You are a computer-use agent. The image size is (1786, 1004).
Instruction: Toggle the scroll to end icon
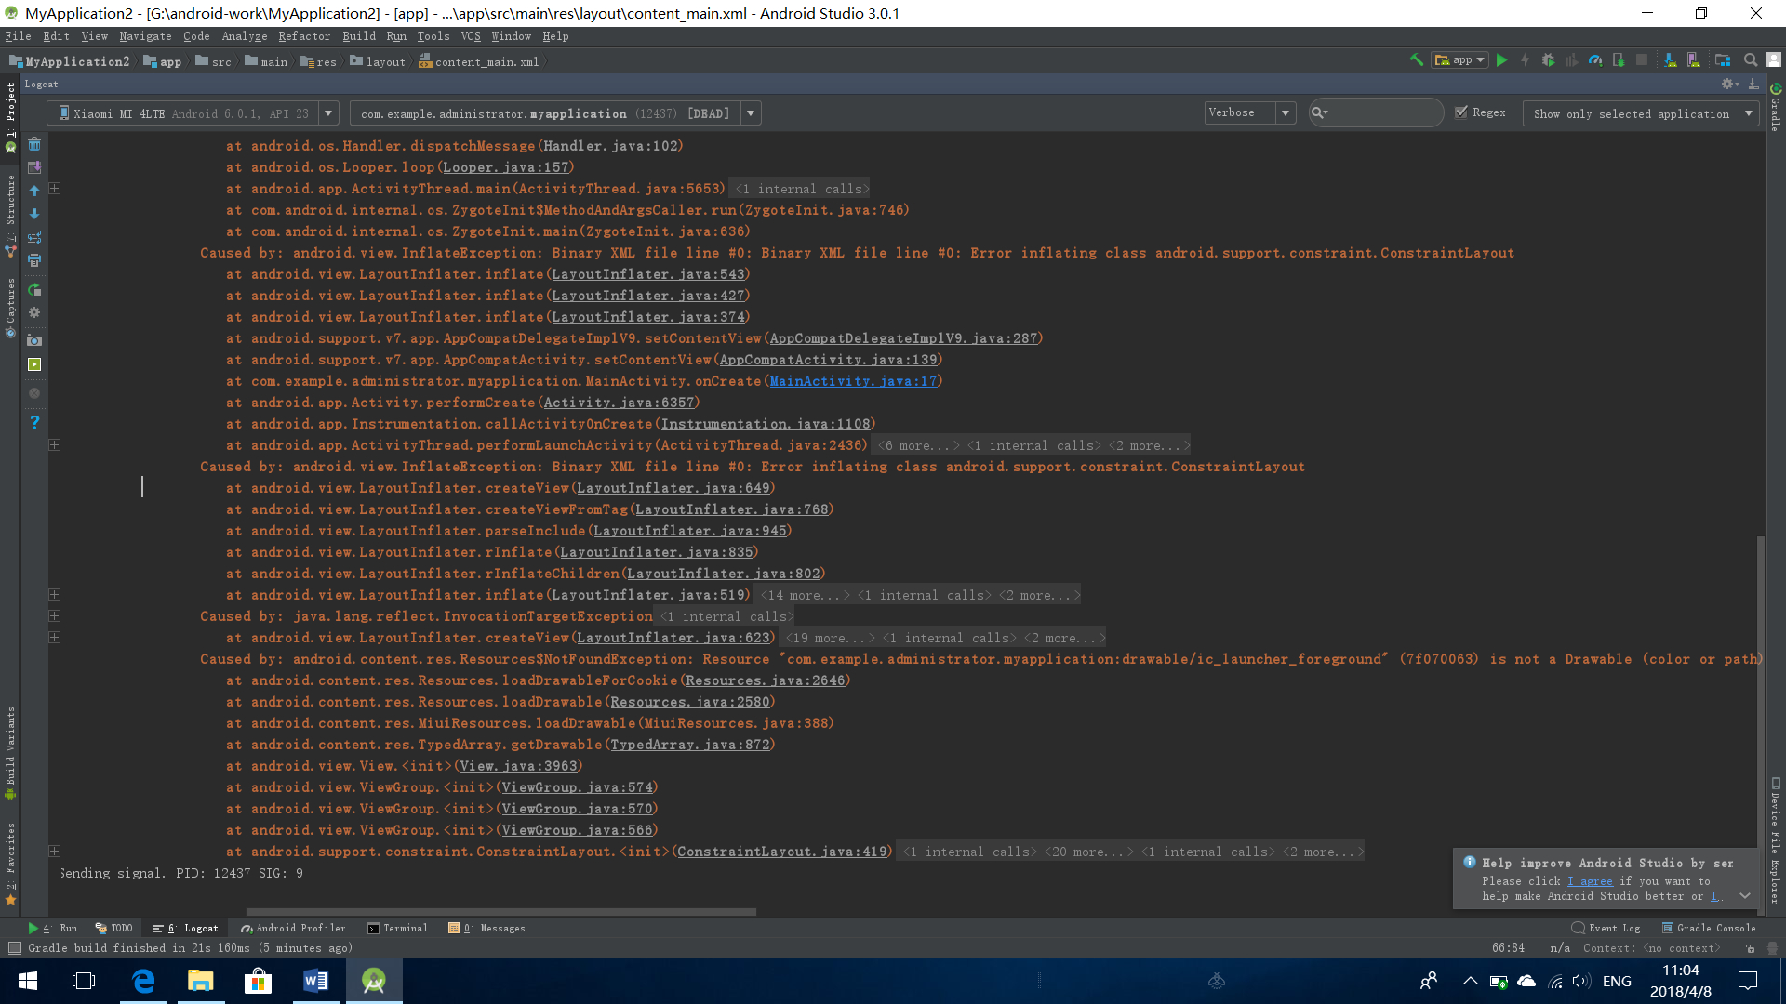34,167
